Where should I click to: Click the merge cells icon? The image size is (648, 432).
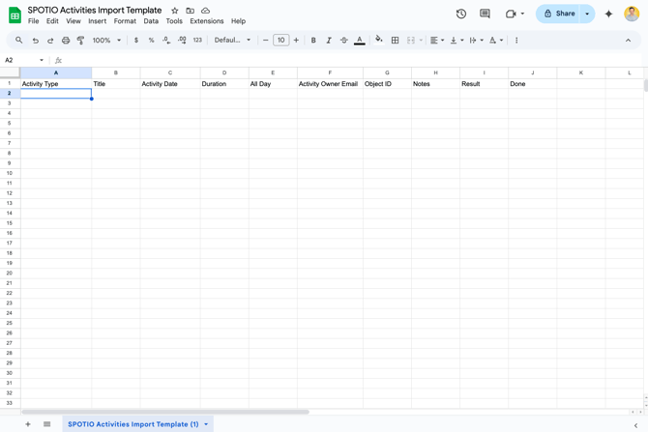[411, 40]
